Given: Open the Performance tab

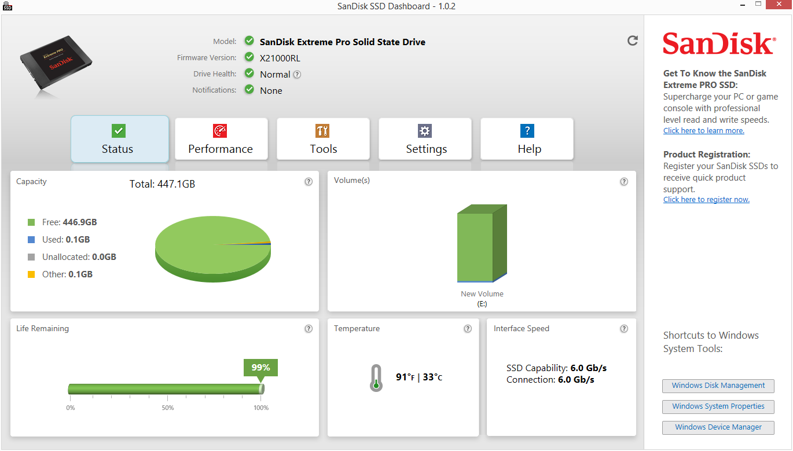Looking at the screenshot, I should pyautogui.click(x=221, y=139).
